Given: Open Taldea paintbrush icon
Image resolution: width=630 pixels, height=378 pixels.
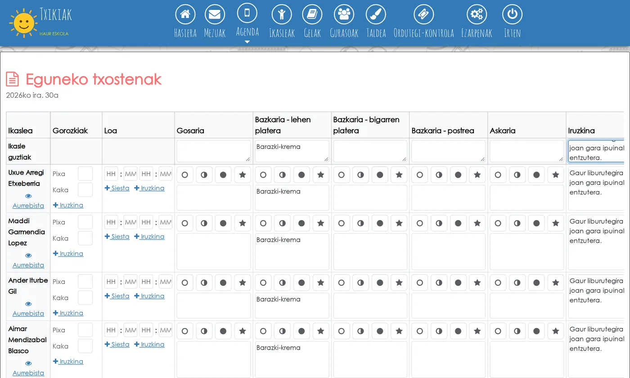Looking at the screenshot, I should 376,14.
